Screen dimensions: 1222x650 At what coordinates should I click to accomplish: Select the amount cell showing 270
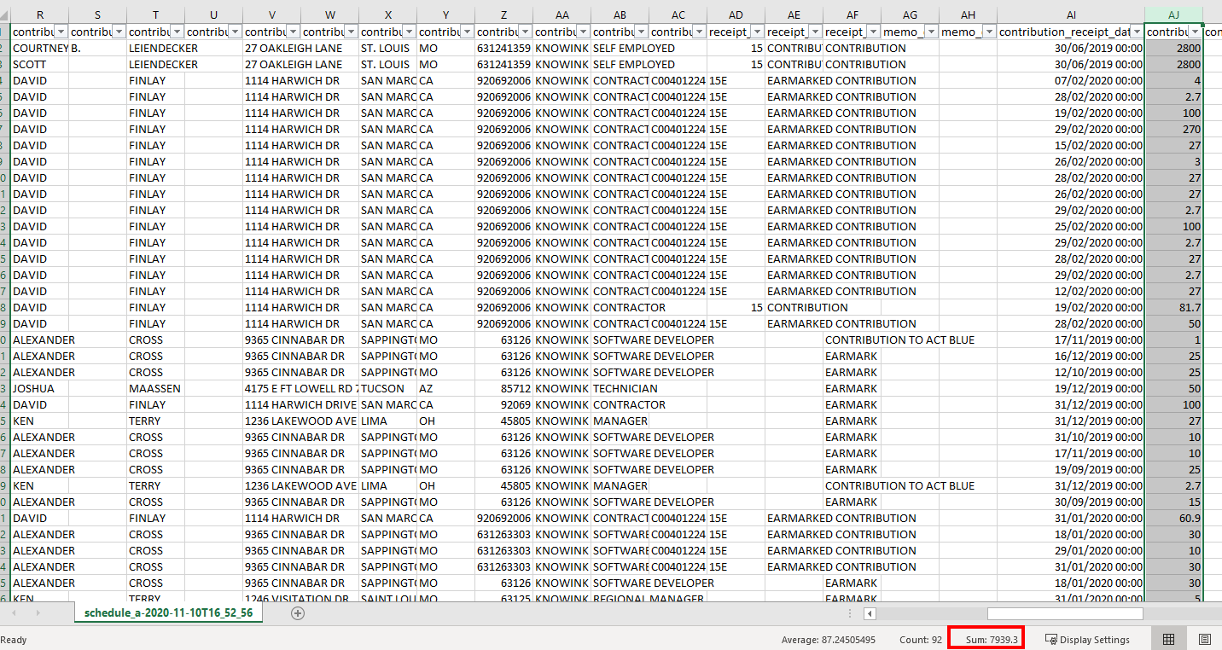[1173, 129]
